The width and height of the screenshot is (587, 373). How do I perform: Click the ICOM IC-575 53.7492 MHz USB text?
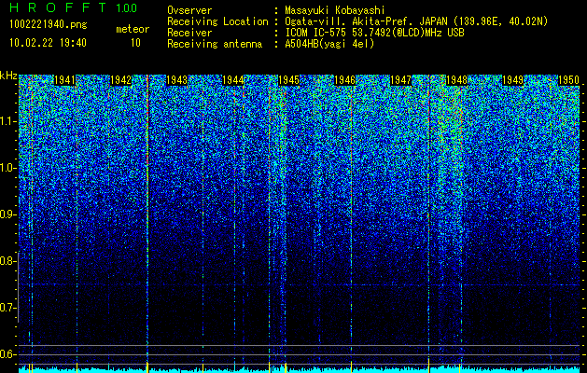coord(374,33)
